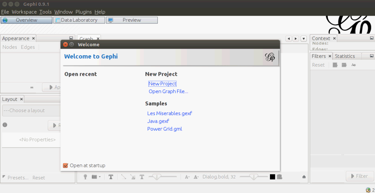This screenshot has height=193, width=375.
Task: Minimize the Appearance panel group
Action: [x=71, y=38]
